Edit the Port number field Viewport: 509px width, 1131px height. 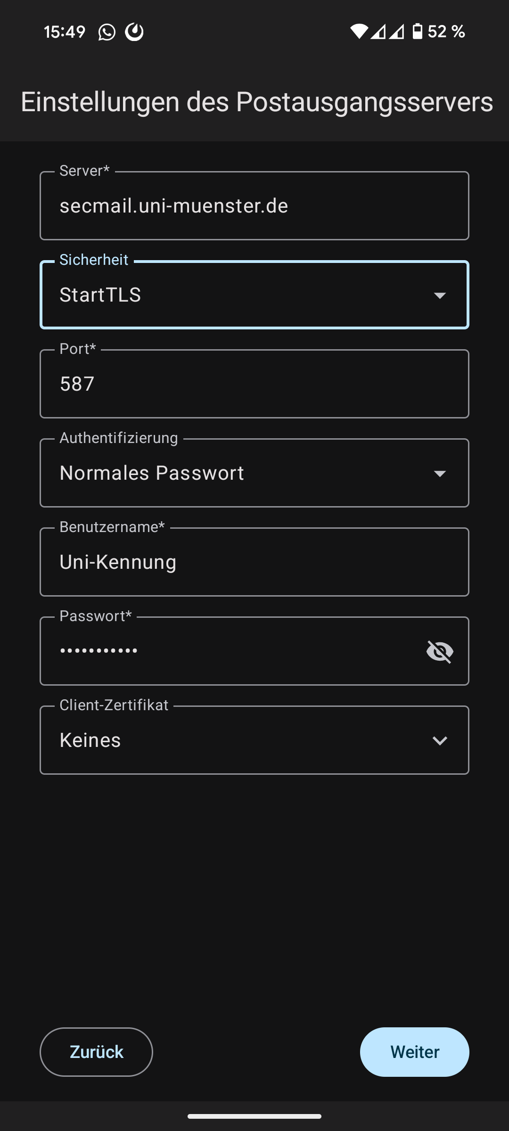(254, 384)
